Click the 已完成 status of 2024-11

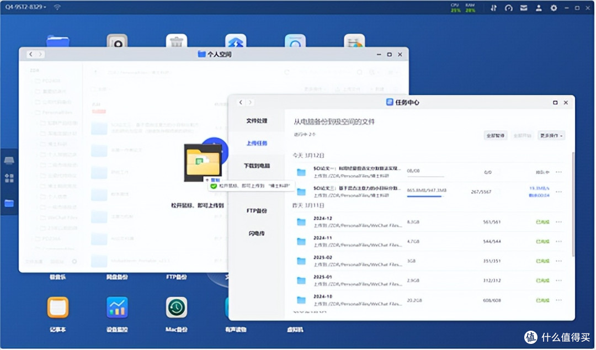[x=542, y=242]
